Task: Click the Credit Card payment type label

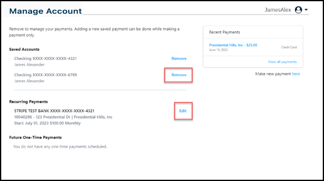Action: [289, 47]
